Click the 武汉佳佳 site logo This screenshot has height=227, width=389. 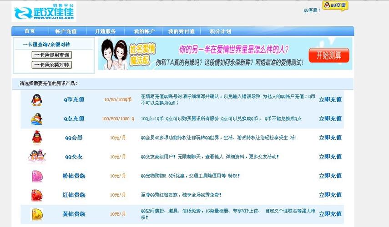coord(44,12)
